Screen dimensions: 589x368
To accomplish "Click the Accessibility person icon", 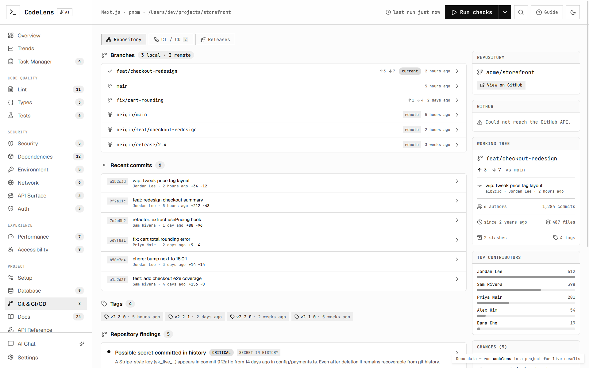I will click(x=11, y=249).
